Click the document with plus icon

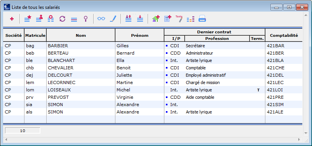(x=167, y=19)
